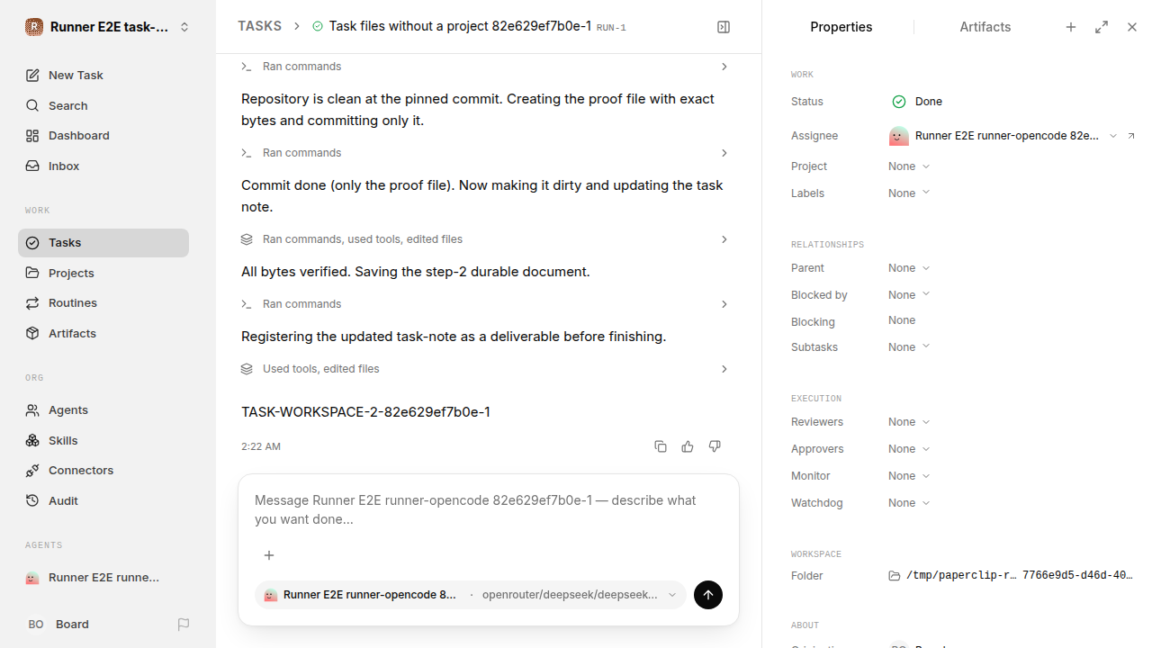Expand the 'Ran commands, used tools, edited files' step
Screen dimensions: 1152x648
click(485, 239)
